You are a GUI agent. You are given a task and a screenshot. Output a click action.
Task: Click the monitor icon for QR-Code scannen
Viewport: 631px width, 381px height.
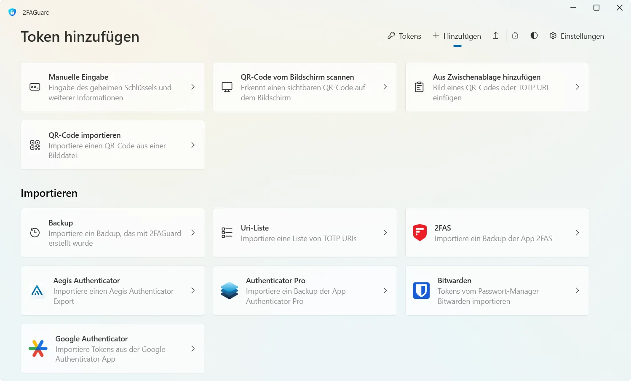coord(227,87)
